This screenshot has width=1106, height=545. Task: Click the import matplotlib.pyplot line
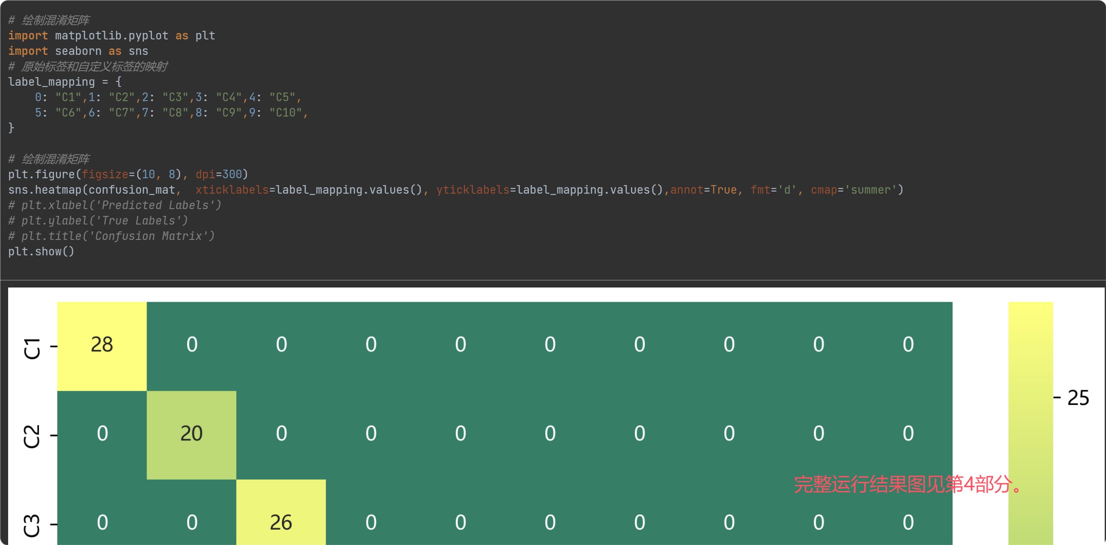point(111,36)
